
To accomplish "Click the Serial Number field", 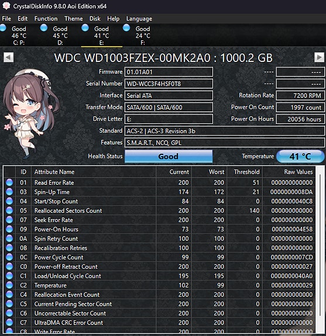I will point(169,84).
